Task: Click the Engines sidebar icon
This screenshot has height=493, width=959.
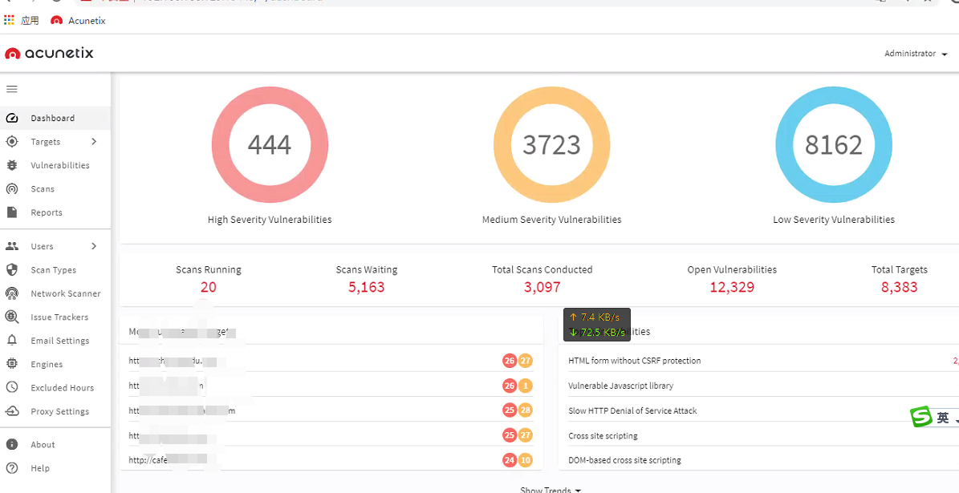Action: pyautogui.click(x=14, y=364)
